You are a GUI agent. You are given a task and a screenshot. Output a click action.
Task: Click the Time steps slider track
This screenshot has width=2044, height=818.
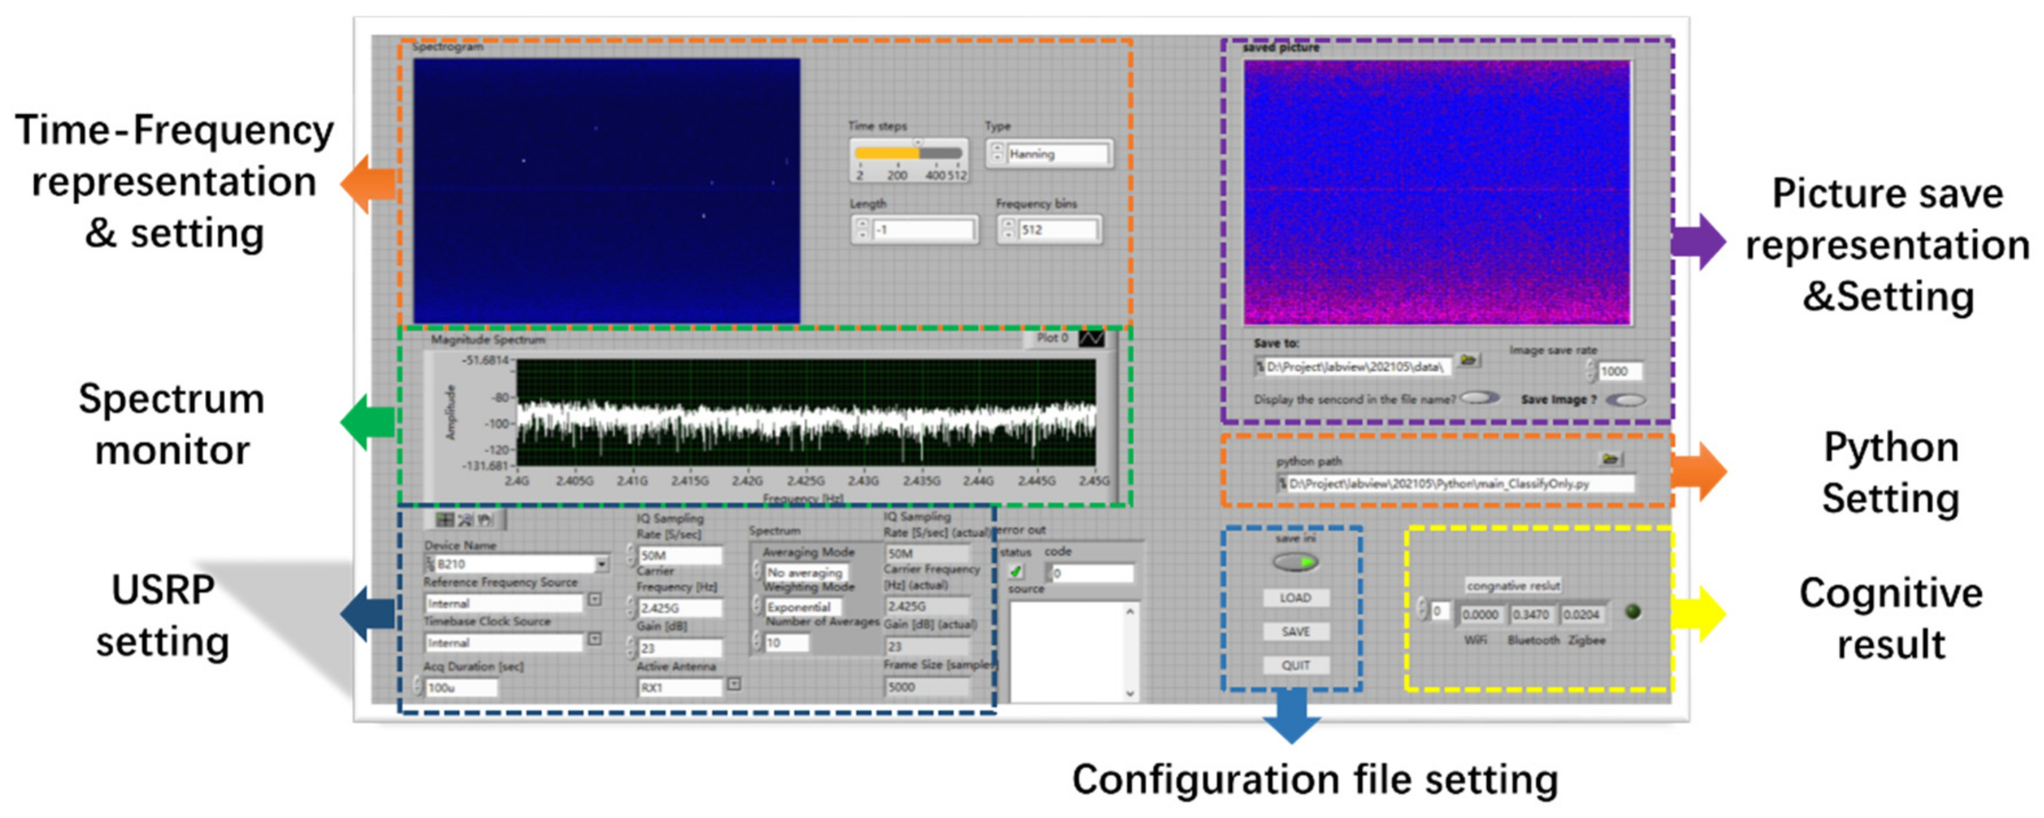(909, 154)
